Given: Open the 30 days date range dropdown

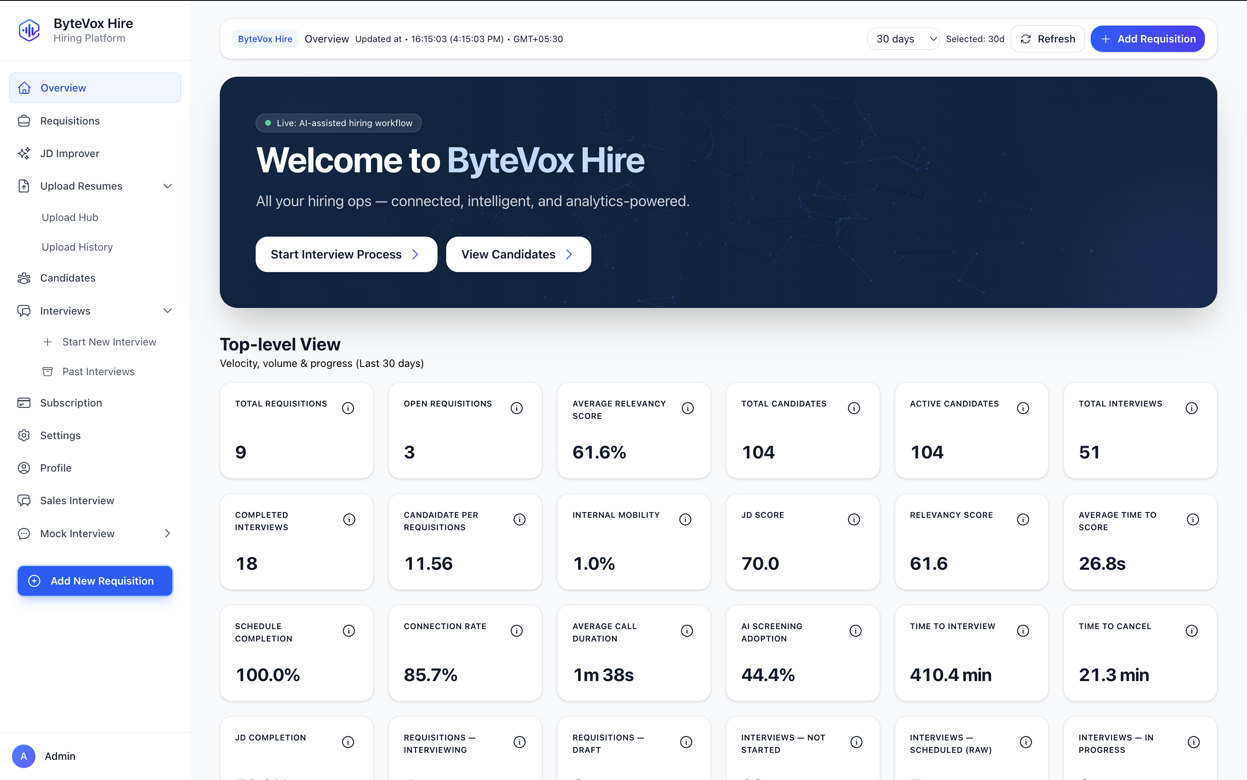Looking at the screenshot, I should tap(903, 39).
